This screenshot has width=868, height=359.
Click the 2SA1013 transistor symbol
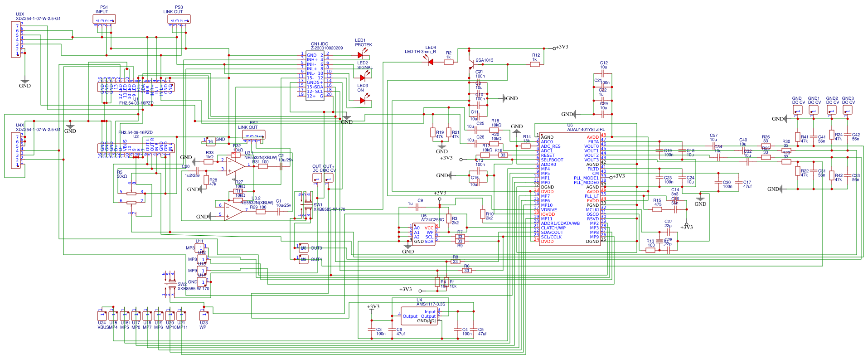click(x=471, y=63)
